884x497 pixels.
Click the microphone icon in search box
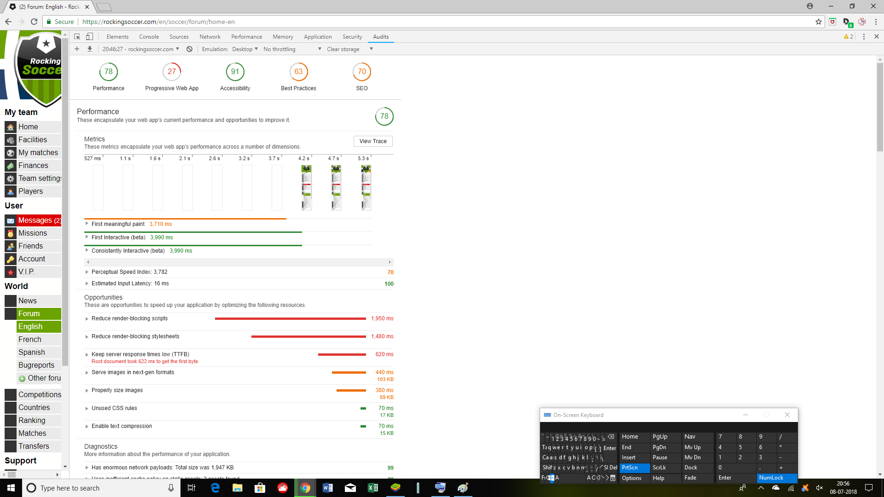click(171, 488)
